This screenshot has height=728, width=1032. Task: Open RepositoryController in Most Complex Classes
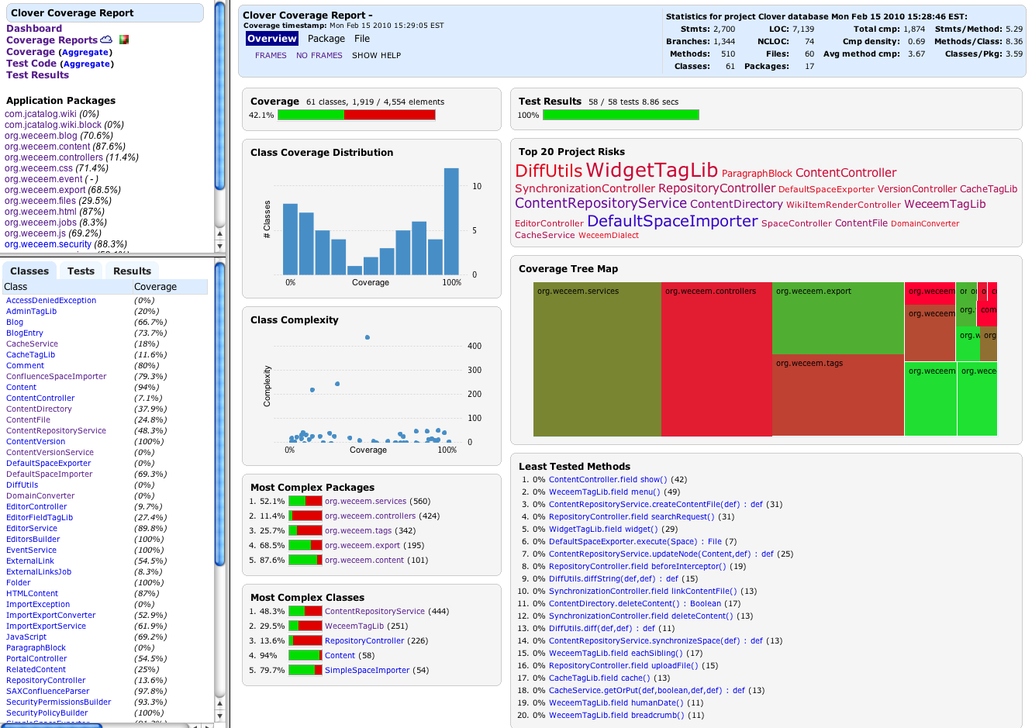pyautogui.click(x=364, y=641)
